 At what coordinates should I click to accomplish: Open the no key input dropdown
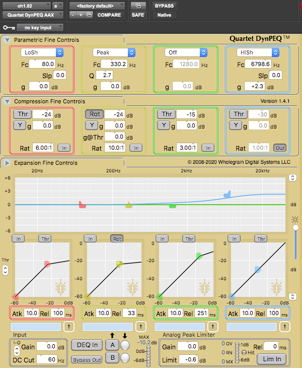coord(40,28)
